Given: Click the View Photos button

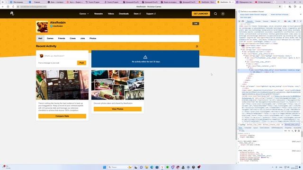Looking at the screenshot, I should (117, 109).
